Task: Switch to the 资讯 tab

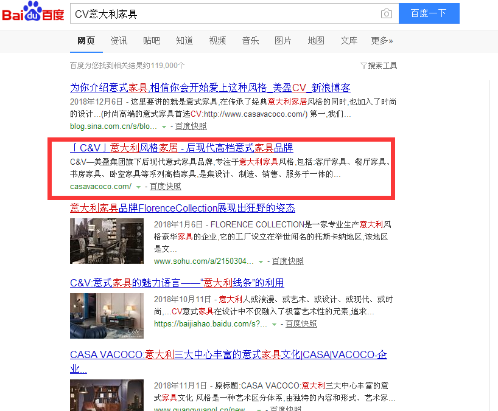Action: pos(119,41)
